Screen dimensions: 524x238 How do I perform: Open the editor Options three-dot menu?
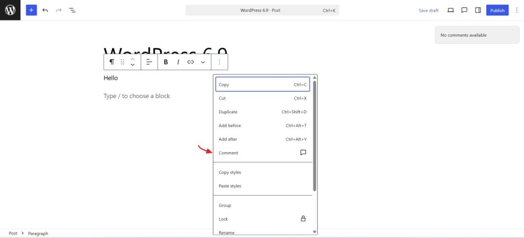tap(517, 10)
